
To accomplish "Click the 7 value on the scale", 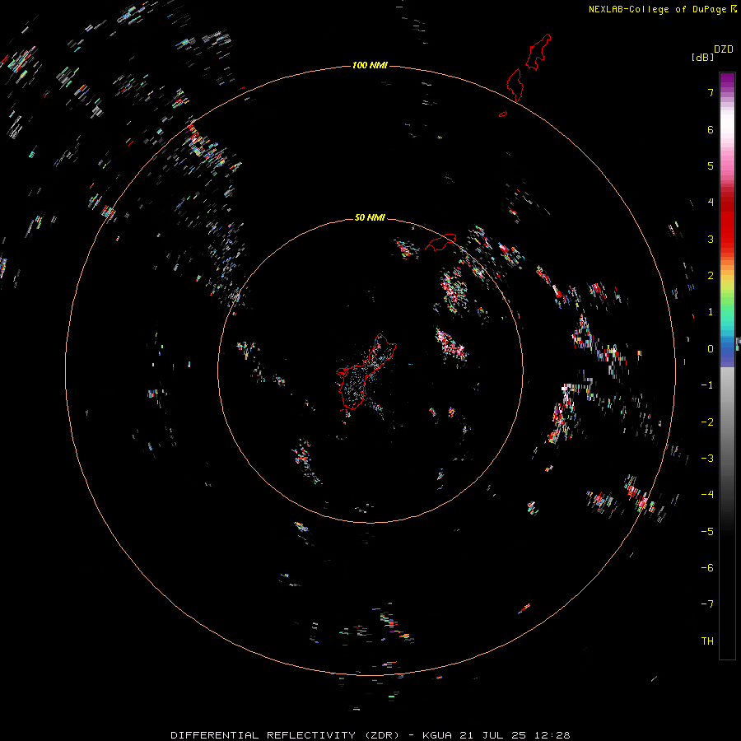I will 711,92.
